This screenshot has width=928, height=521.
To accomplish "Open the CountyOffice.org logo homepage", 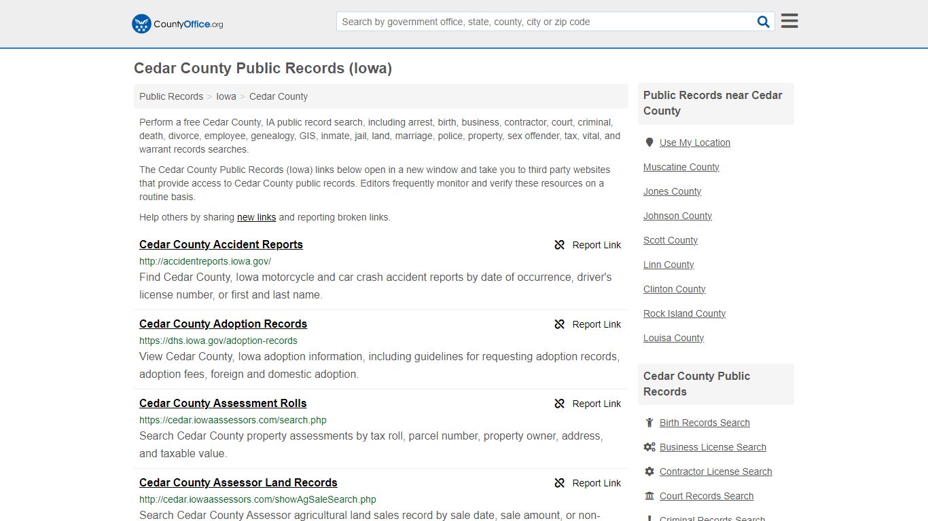I will [177, 24].
